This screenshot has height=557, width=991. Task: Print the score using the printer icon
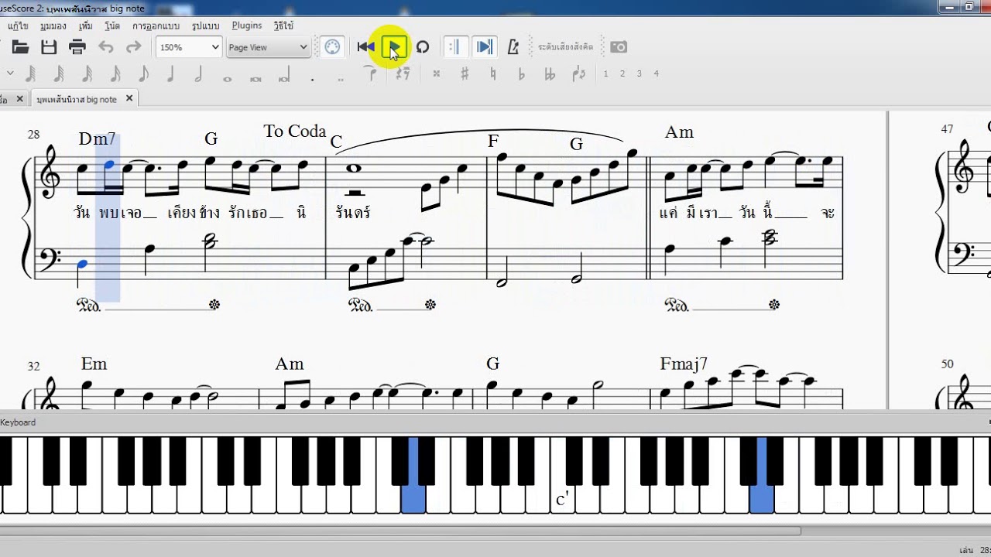pyautogui.click(x=77, y=47)
